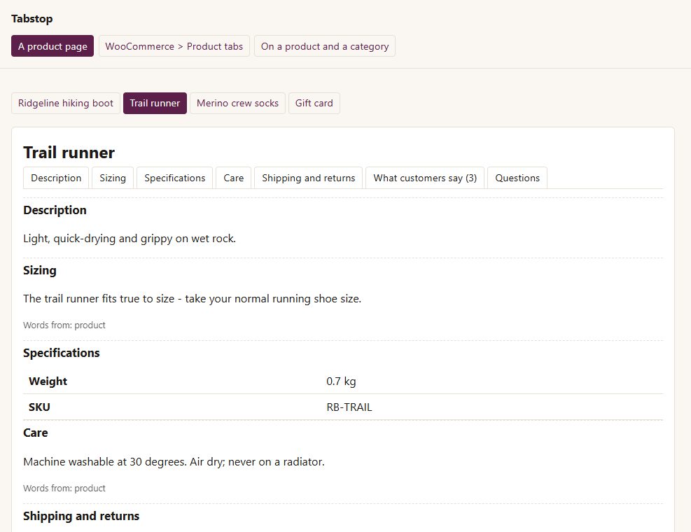This screenshot has width=691, height=532.
Task: Choose the Ridgeline hiking boot product
Action: click(x=66, y=103)
